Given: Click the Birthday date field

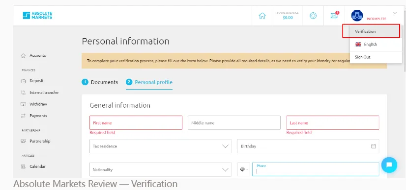Looking at the screenshot, I should 308,146.
